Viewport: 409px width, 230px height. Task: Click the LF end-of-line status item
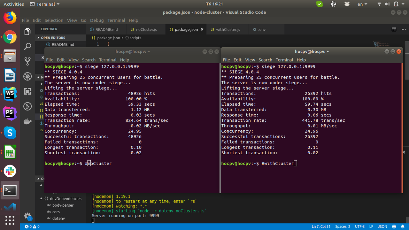tap(371, 226)
